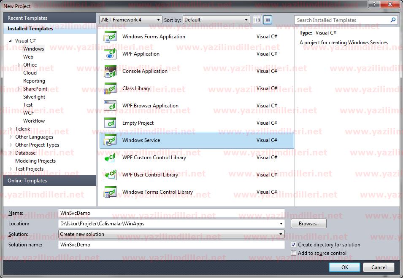Viewport: 403px width, 278px height.
Task: Choose the Console Application template icon
Action: coord(110,71)
